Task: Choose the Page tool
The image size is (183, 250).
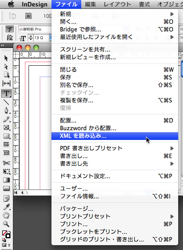Action: pos(6,75)
